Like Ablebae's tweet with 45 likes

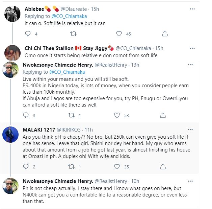point(119,34)
